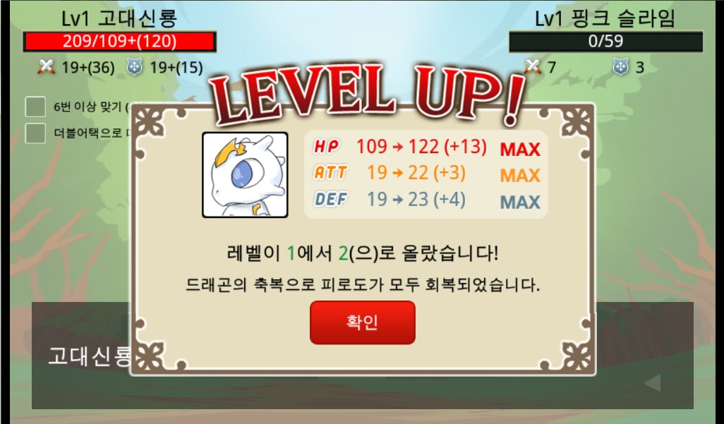Click the red HP bar showing 209/109+(120)
The image size is (724, 424).
119,42
